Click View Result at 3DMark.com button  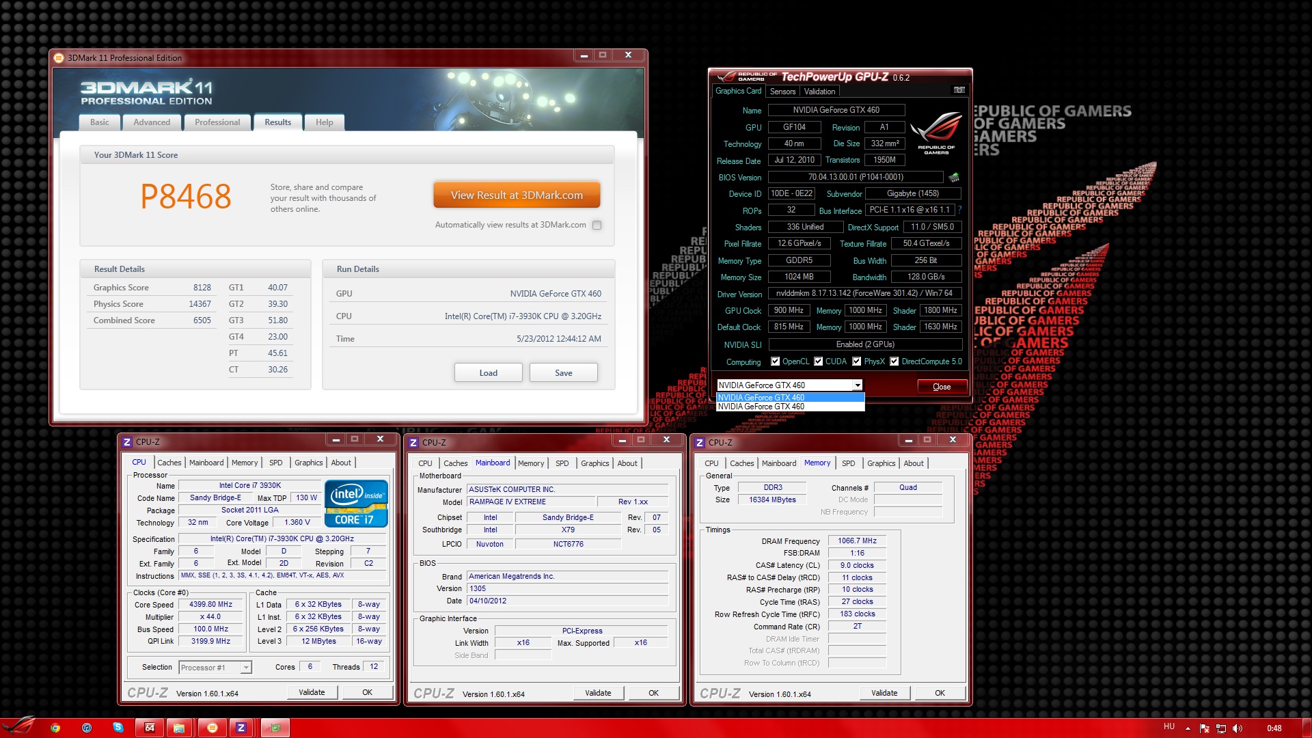pyautogui.click(x=517, y=195)
